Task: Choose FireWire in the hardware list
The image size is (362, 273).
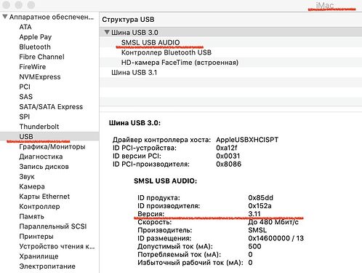Action: point(33,67)
